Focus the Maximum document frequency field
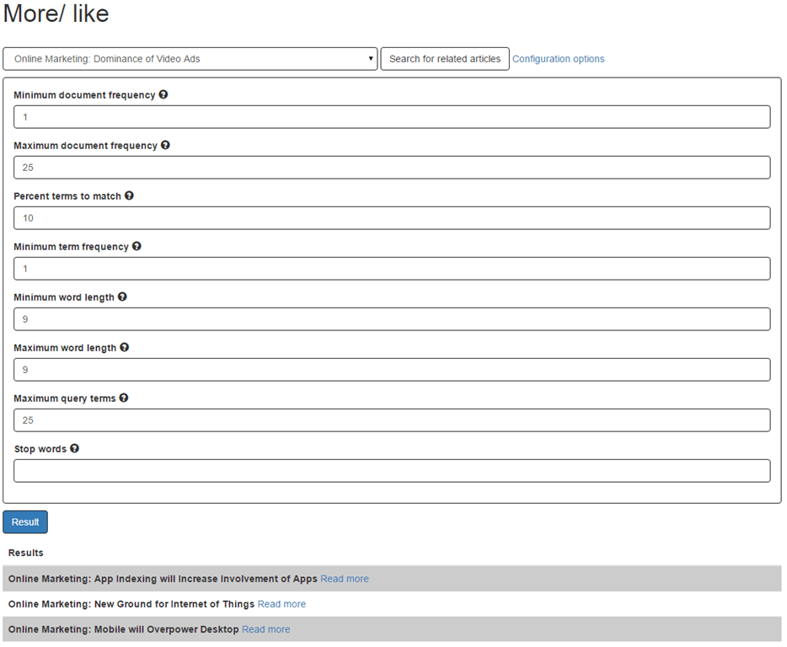The image size is (787, 647). pyautogui.click(x=392, y=168)
